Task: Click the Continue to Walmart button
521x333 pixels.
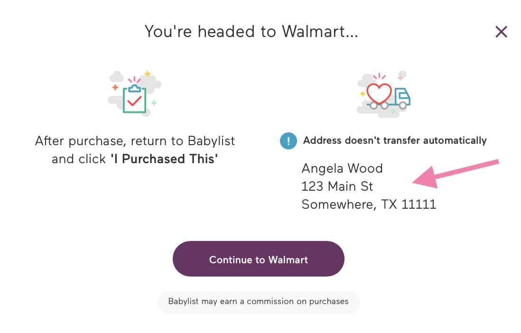Action: click(259, 259)
